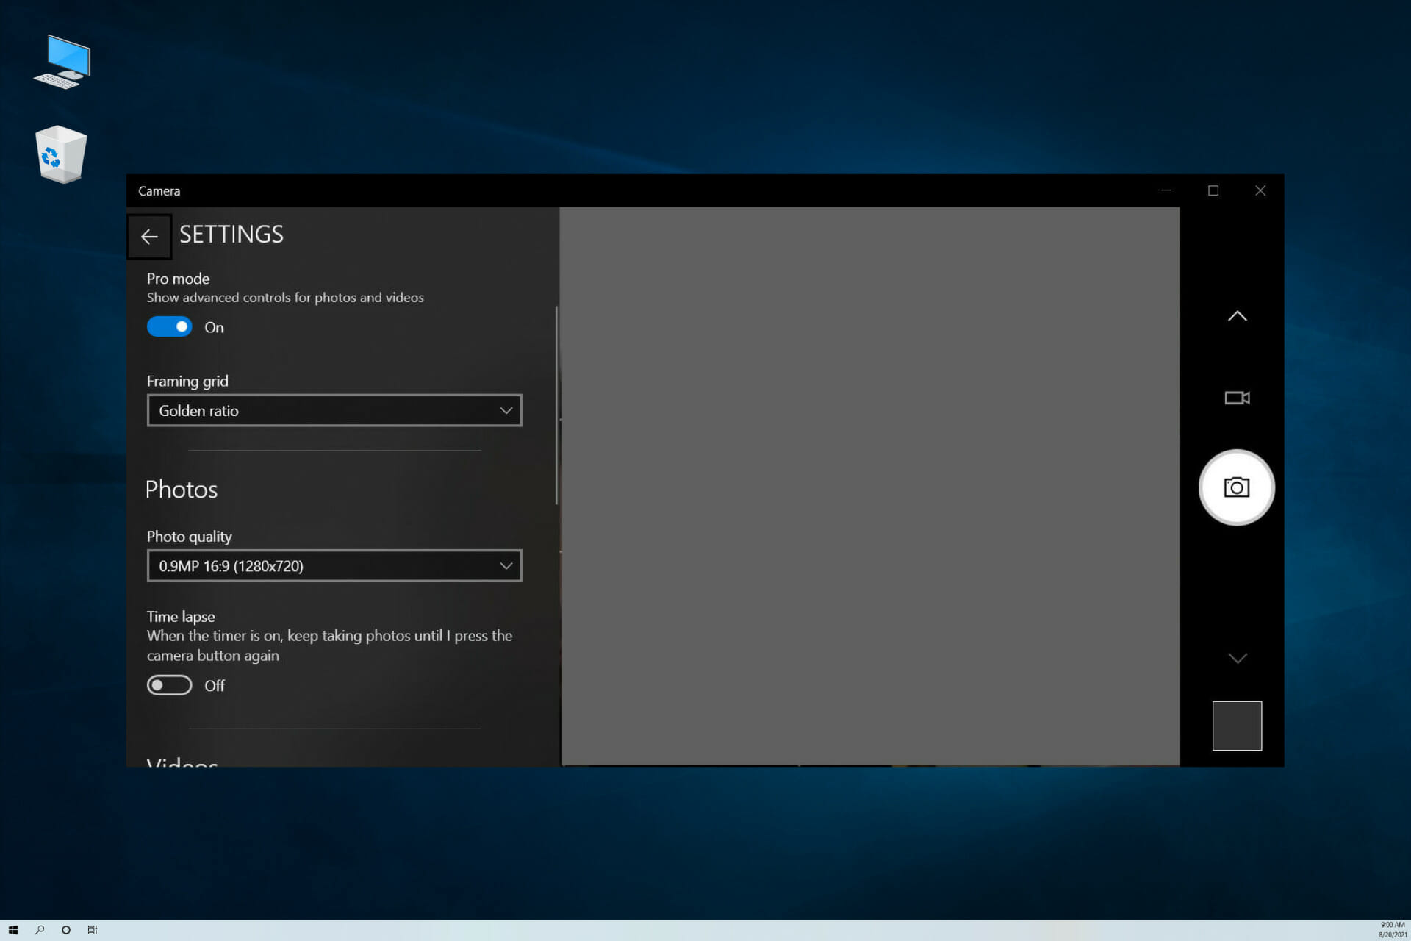Open the This PC desktop icon

tap(62, 62)
